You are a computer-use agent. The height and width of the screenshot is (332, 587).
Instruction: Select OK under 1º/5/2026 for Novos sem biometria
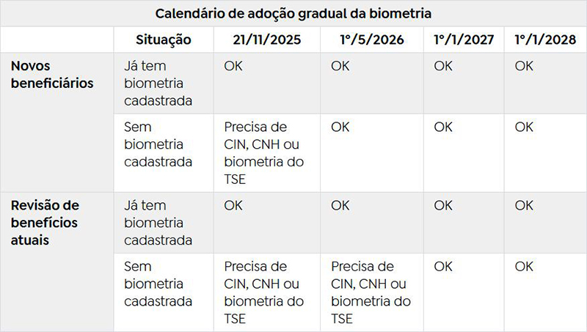(x=340, y=127)
